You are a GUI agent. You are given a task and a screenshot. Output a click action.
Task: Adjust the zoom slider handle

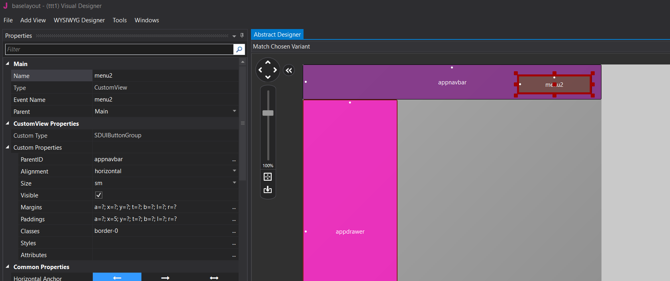point(268,113)
